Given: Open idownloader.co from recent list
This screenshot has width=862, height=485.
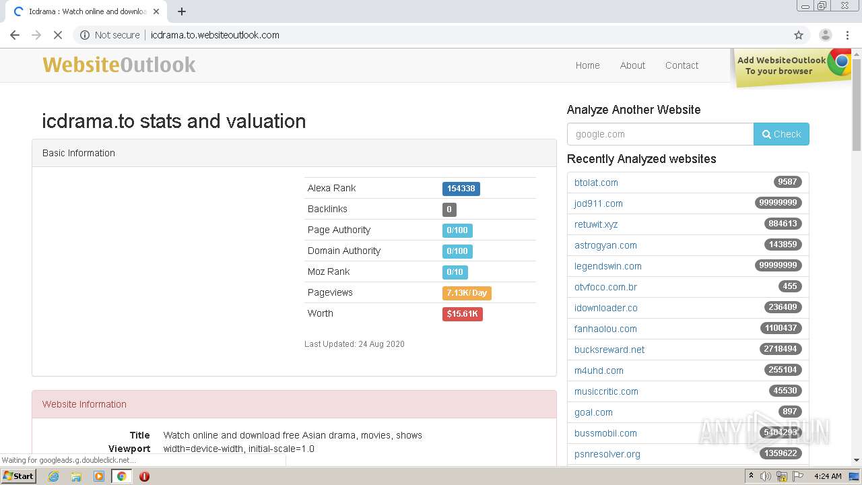Looking at the screenshot, I should (x=605, y=308).
